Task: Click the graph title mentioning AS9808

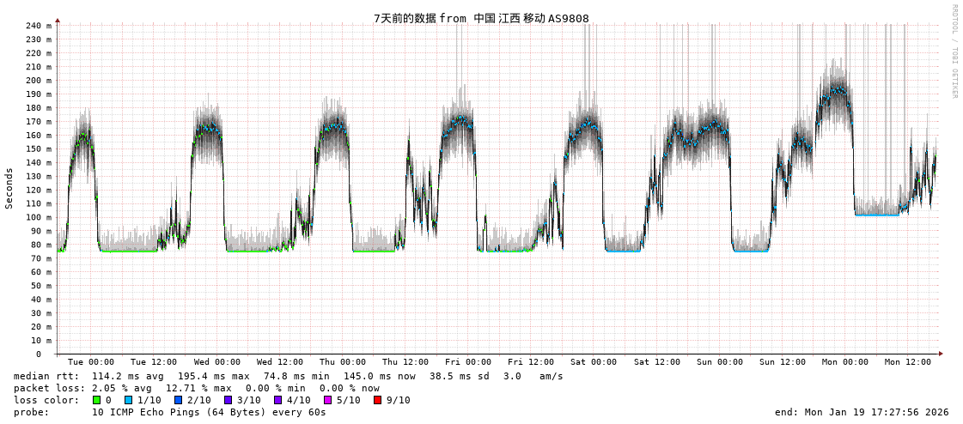Action: coord(481,18)
